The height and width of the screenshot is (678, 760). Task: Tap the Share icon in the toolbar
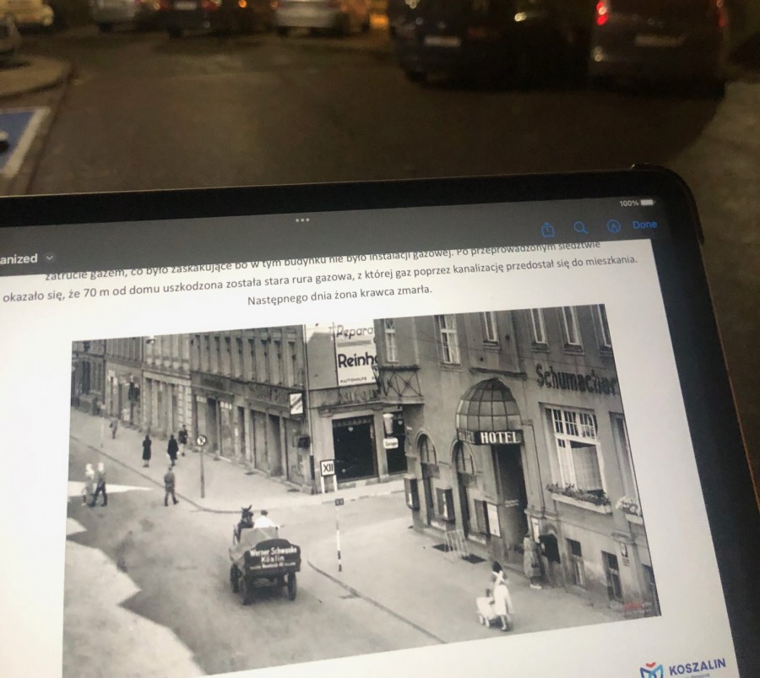[548, 229]
